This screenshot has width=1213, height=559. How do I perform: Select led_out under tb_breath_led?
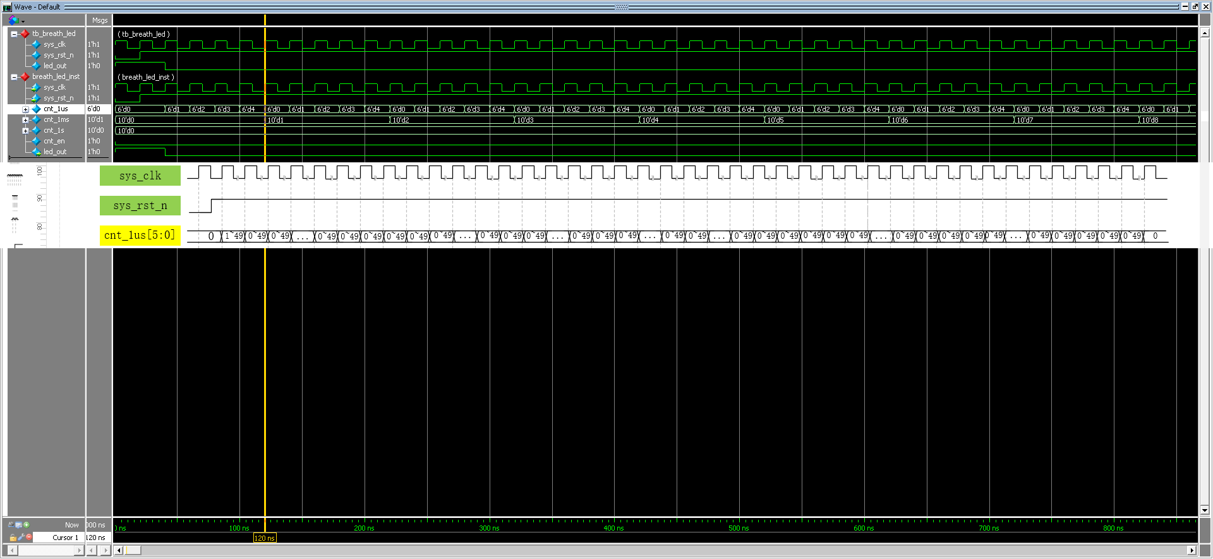(55, 66)
